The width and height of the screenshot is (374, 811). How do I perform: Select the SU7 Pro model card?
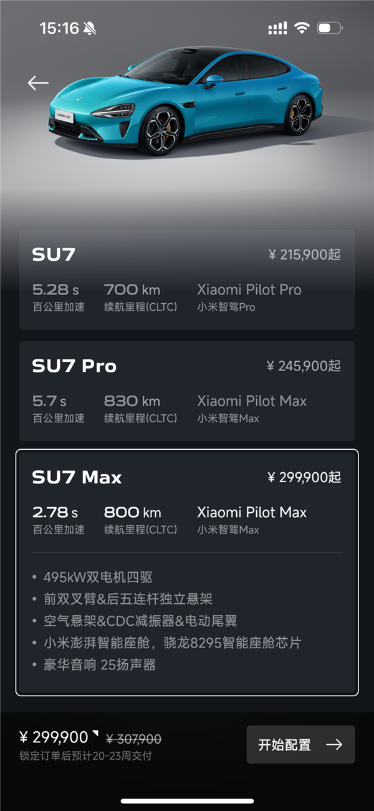click(187, 391)
